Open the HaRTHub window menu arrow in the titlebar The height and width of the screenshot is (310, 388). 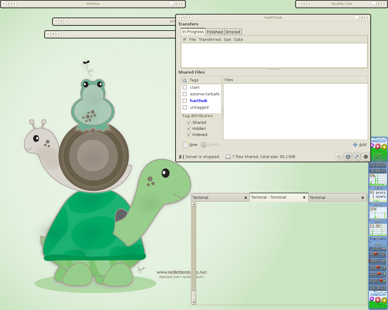pos(179,18)
